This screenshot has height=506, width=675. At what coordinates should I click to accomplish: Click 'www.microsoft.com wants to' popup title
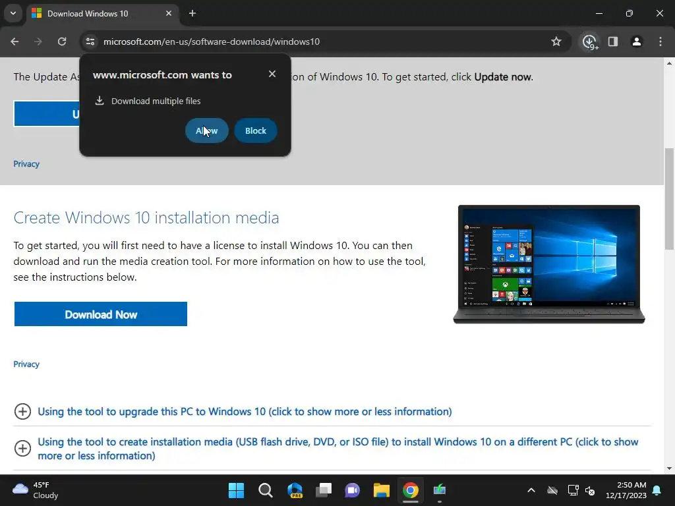[x=162, y=75]
